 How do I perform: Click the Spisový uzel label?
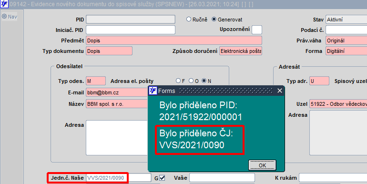351,81
